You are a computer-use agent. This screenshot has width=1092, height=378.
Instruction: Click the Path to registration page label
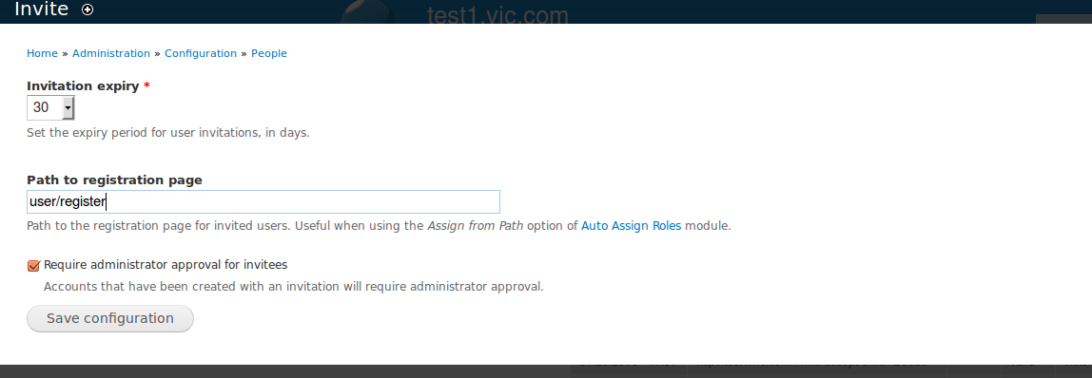tap(114, 180)
